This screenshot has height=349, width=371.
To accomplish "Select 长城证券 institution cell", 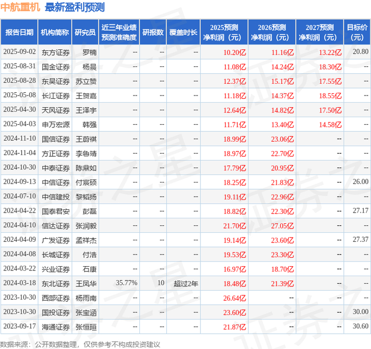I will 56,255.
